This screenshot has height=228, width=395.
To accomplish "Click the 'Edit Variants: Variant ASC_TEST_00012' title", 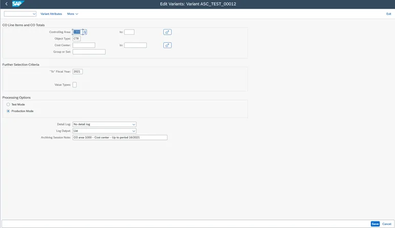I will (x=198, y=4).
